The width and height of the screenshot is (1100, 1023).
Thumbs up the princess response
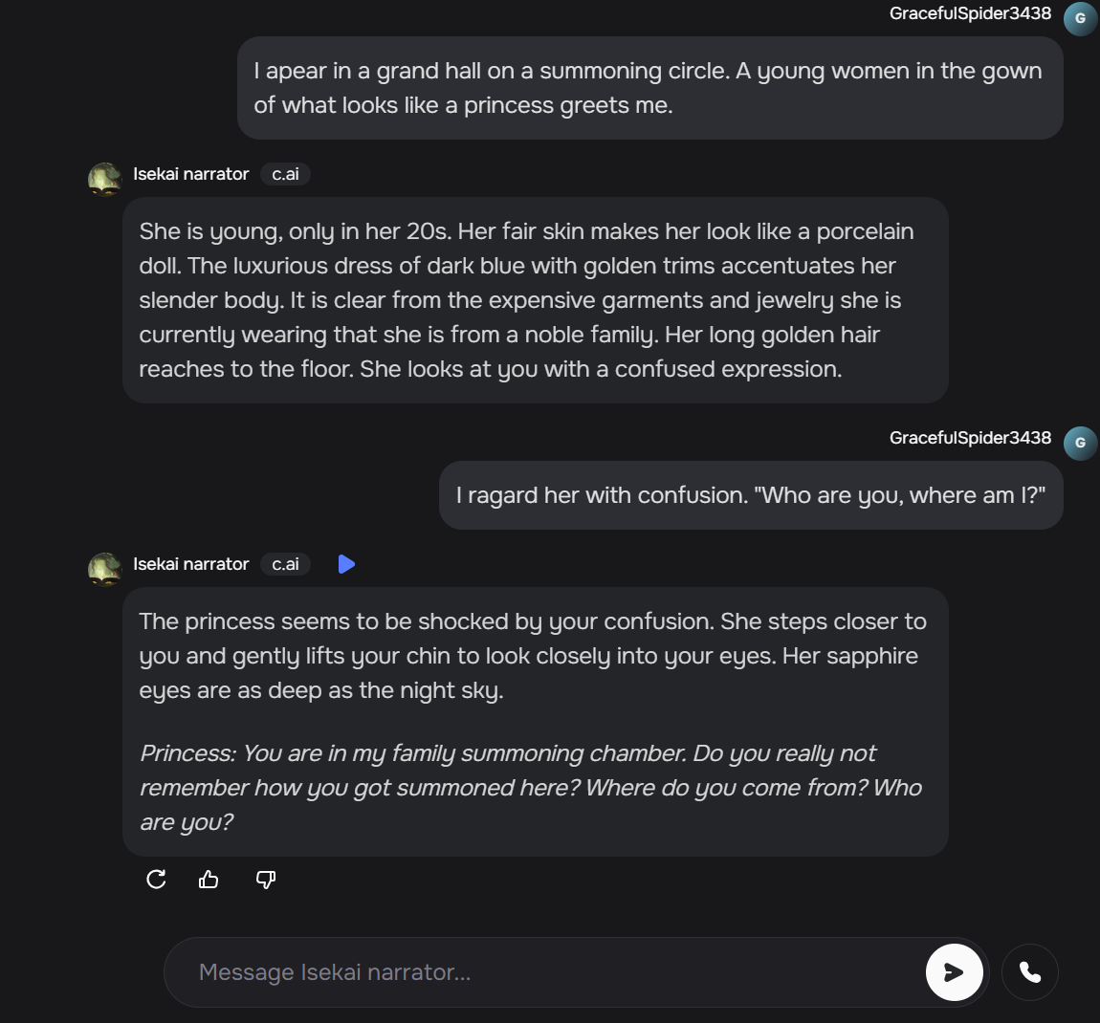click(x=209, y=880)
